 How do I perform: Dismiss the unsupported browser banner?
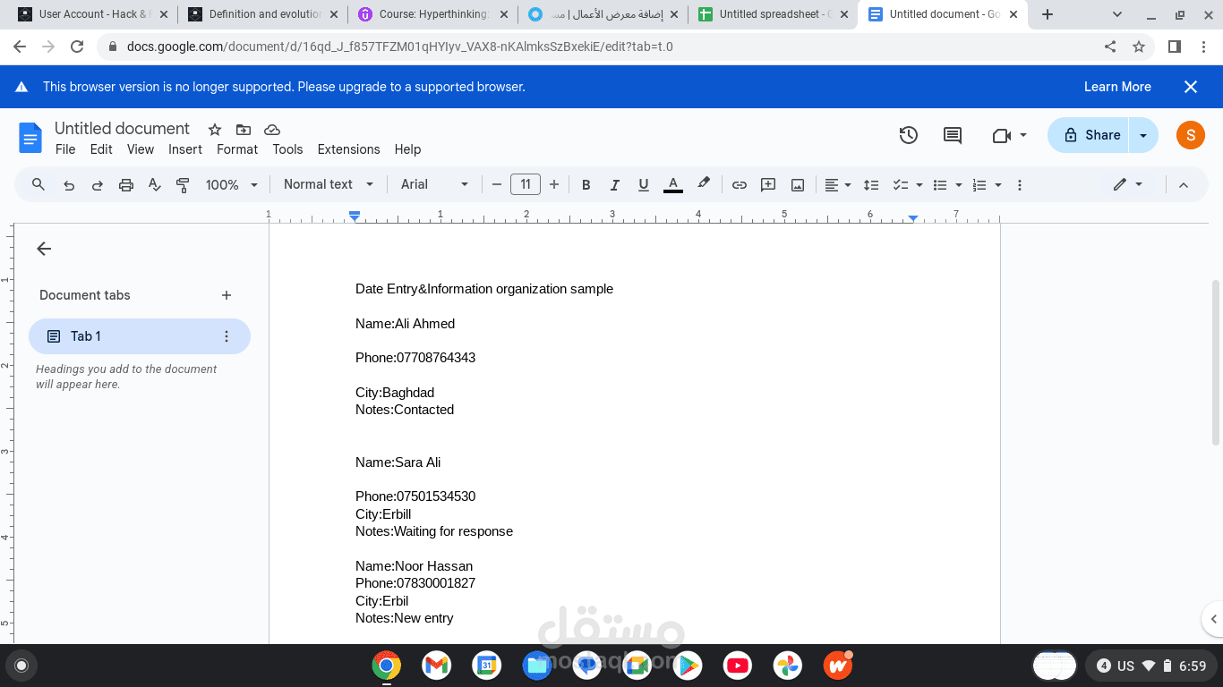coord(1191,87)
